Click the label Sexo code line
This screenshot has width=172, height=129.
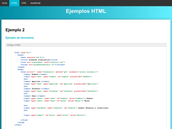pyautogui.click(x=34, y=96)
